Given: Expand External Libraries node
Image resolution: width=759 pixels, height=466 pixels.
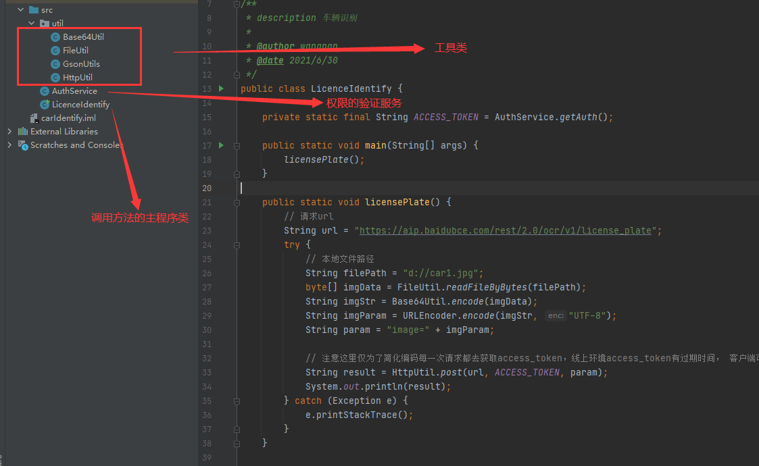Looking at the screenshot, I should tap(9, 131).
